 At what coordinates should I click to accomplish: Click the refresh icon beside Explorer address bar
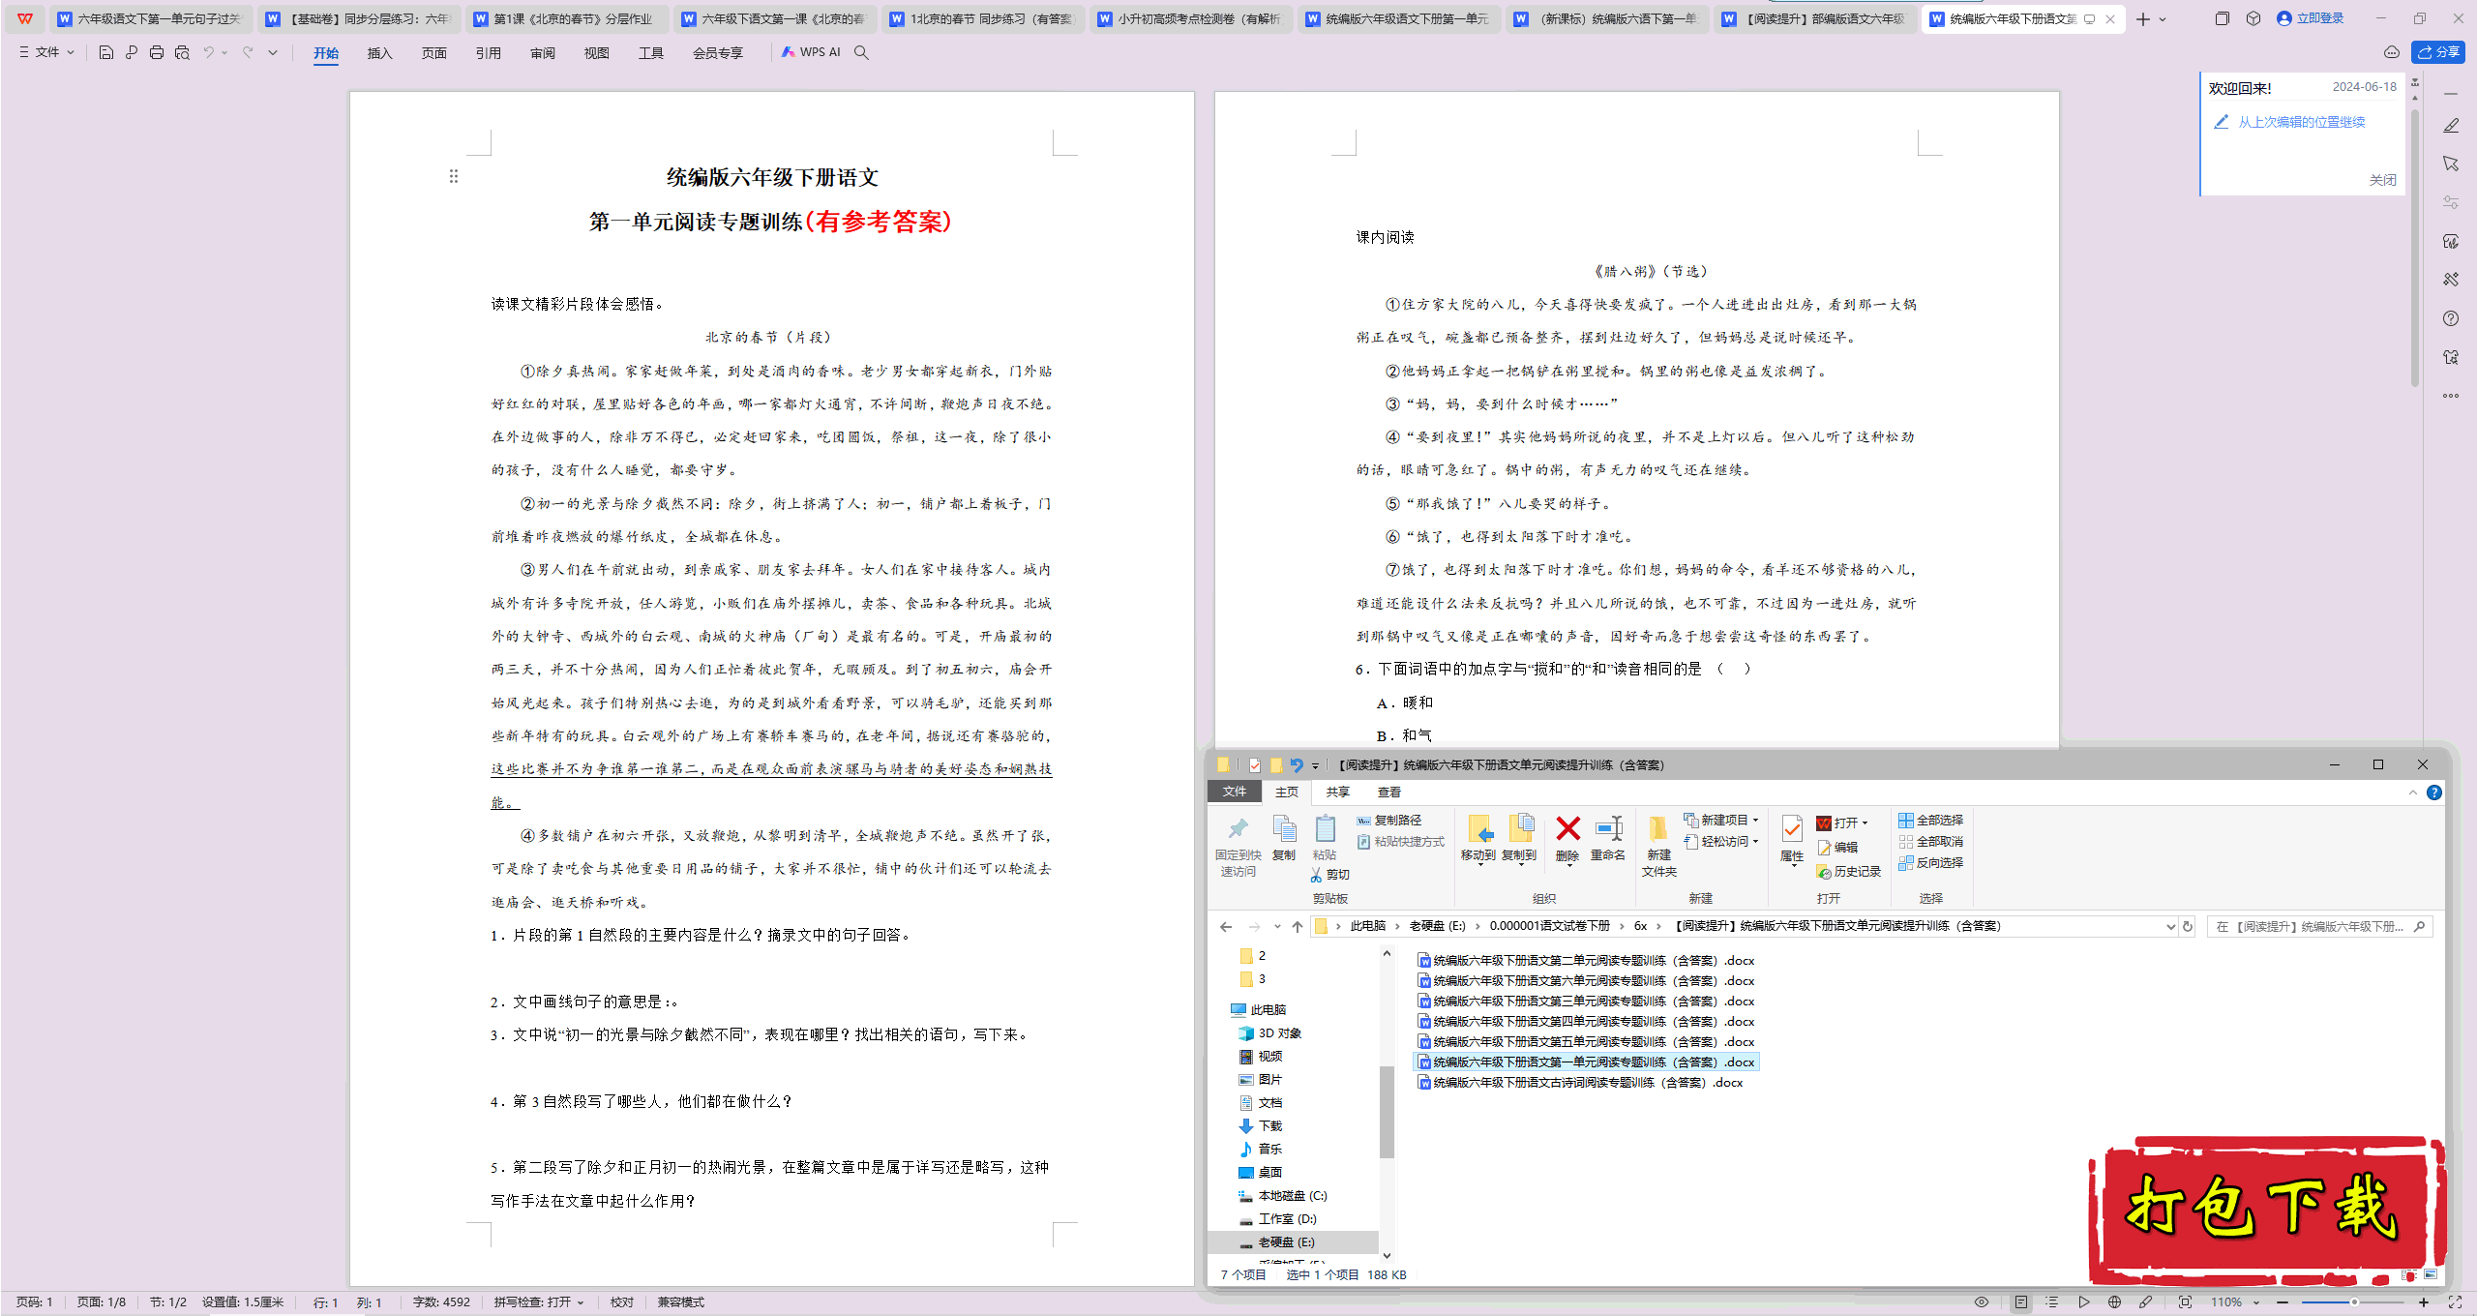coord(2187,927)
